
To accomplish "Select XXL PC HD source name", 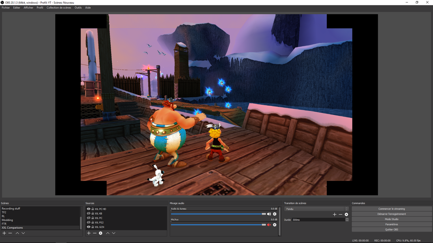I will (x=100, y=209).
